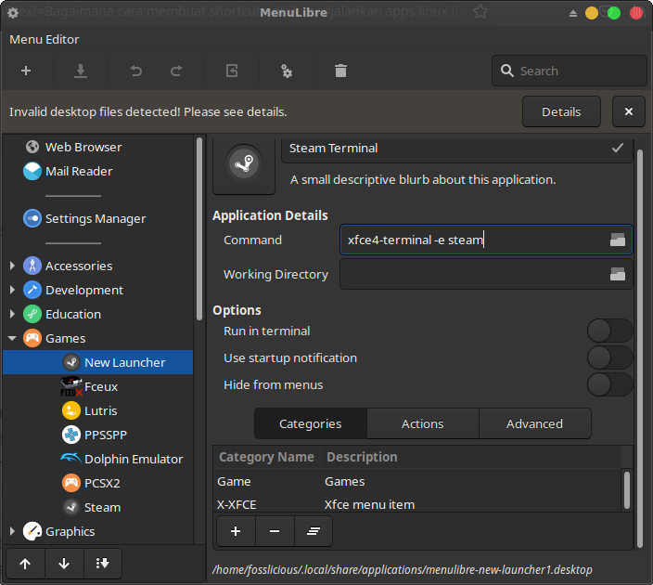
Task: Browse for working directory folder icon
Action: tap(617, 274)
